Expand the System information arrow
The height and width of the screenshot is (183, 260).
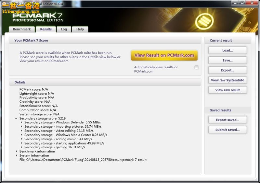tap(17, 155)
